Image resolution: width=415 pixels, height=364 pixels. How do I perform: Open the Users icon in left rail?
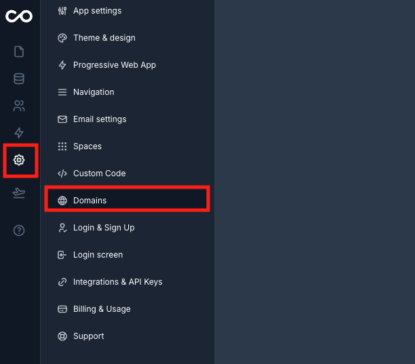tap(19, 106)
